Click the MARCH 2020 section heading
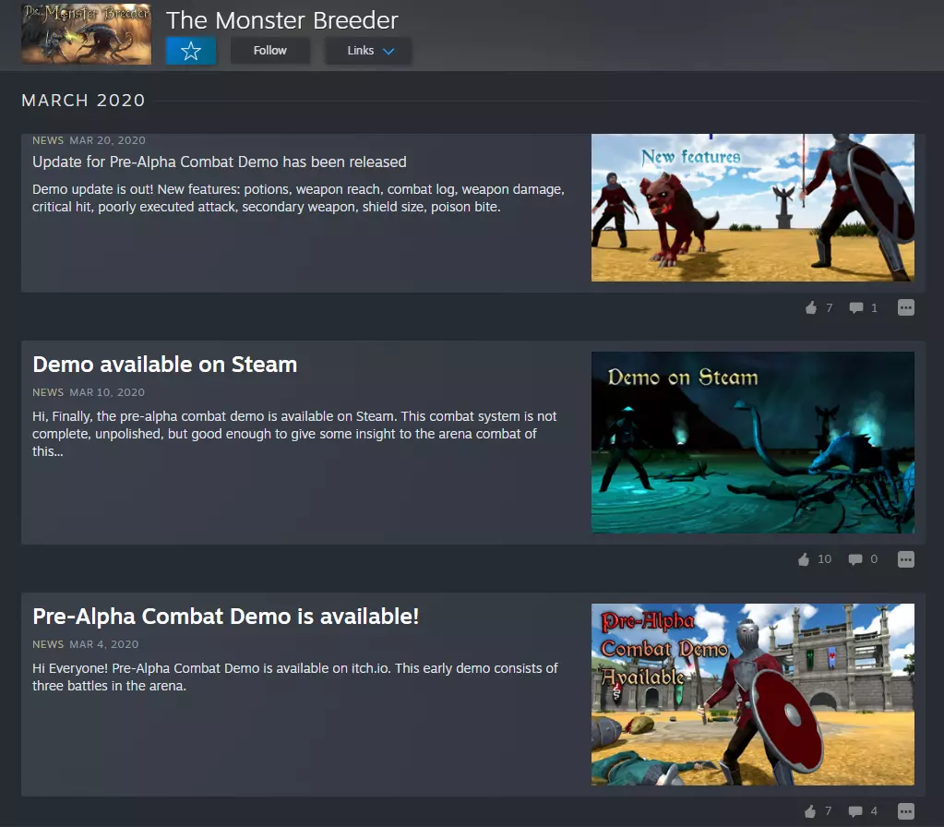 click(83, 100)
